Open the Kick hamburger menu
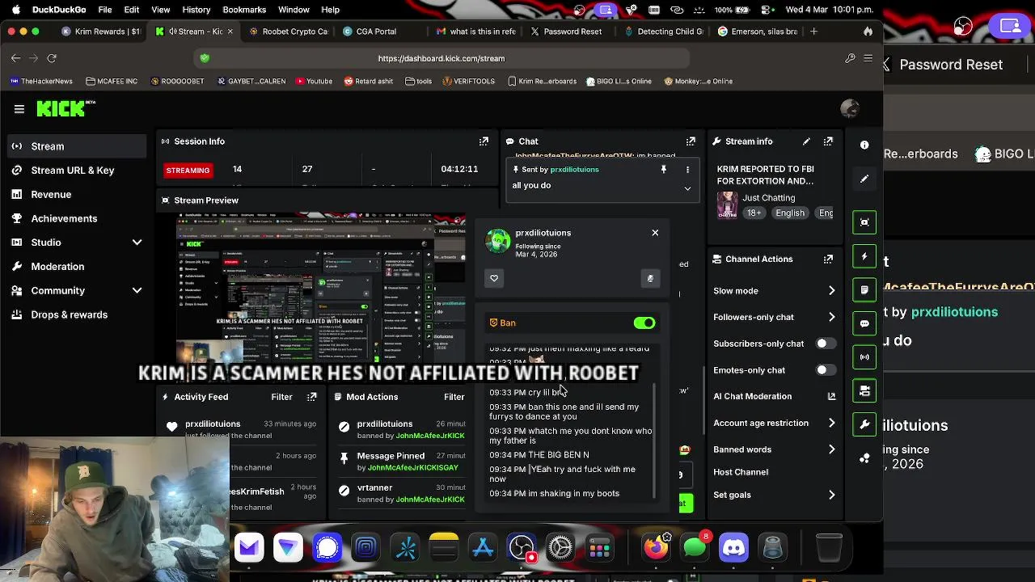Screen dimensions: 1035x582 coord(19,108)
